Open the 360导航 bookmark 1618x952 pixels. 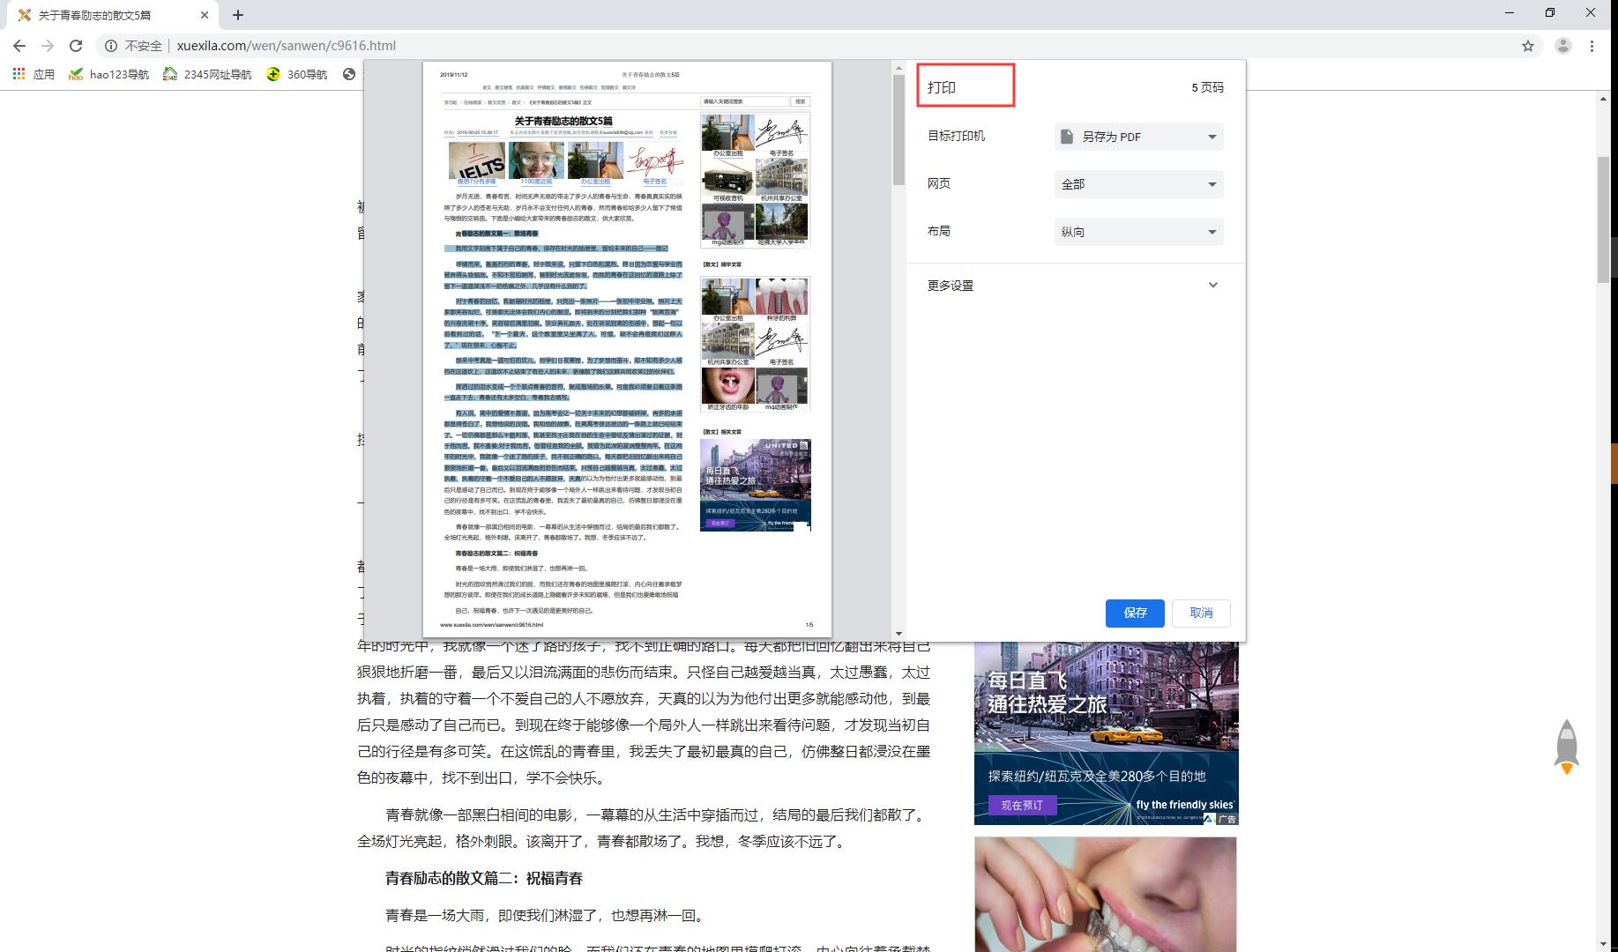pos(297,74)
